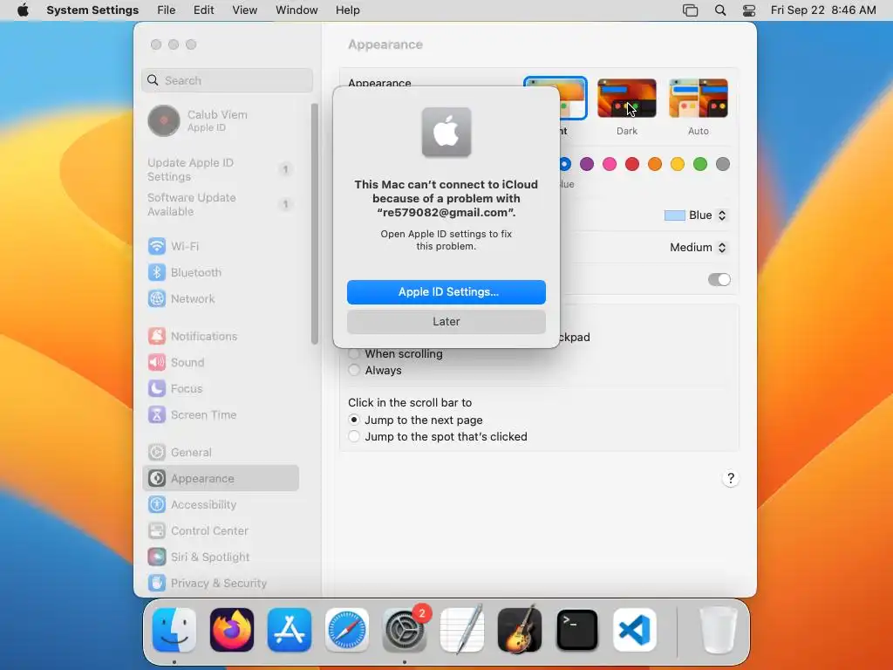Choose the Graphite accent color
Viewport: 893px width, 670px height.
tap(723, 164)
